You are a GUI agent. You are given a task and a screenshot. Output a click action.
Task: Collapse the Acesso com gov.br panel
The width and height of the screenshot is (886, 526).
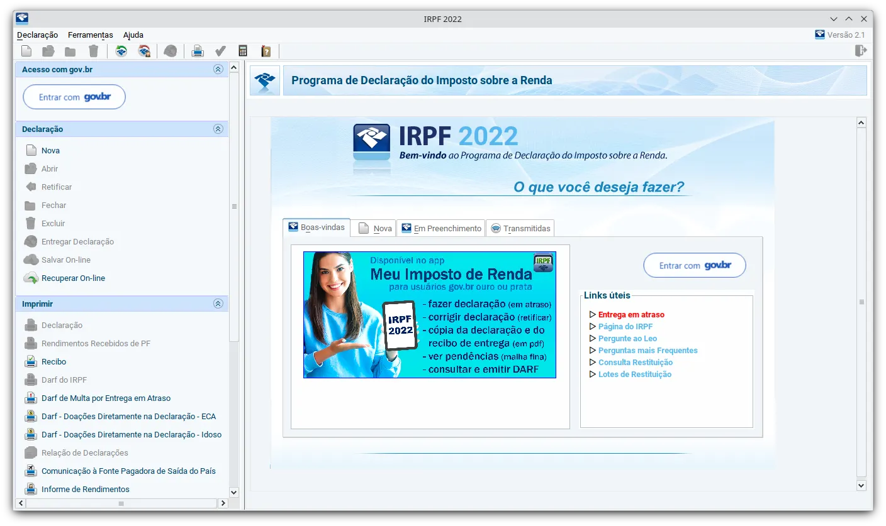(218, 69)
